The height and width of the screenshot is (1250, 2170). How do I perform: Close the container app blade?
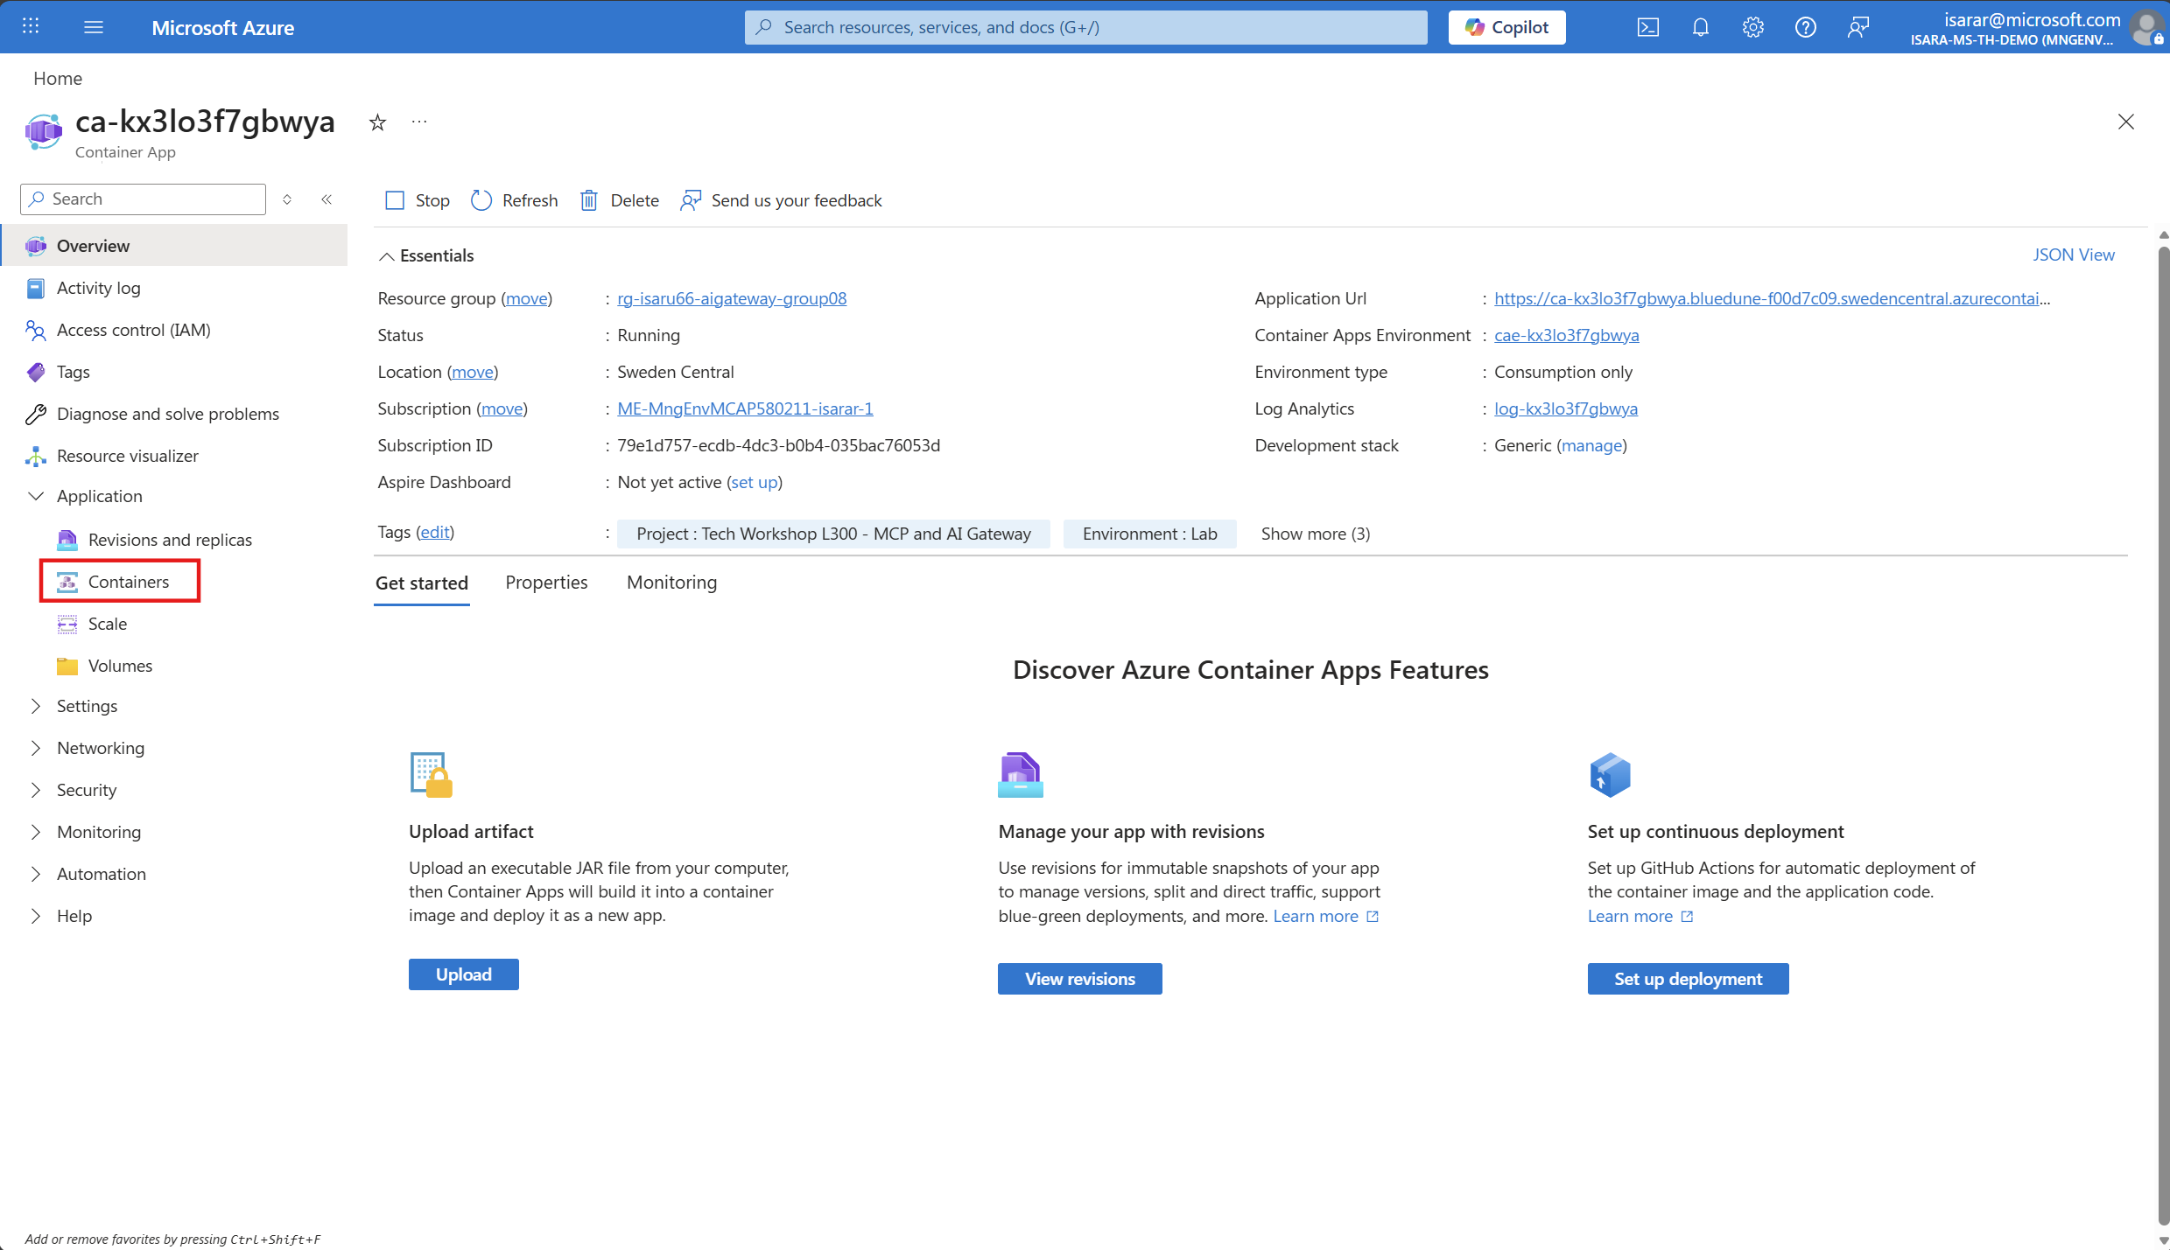click(x=2126, y=122)
